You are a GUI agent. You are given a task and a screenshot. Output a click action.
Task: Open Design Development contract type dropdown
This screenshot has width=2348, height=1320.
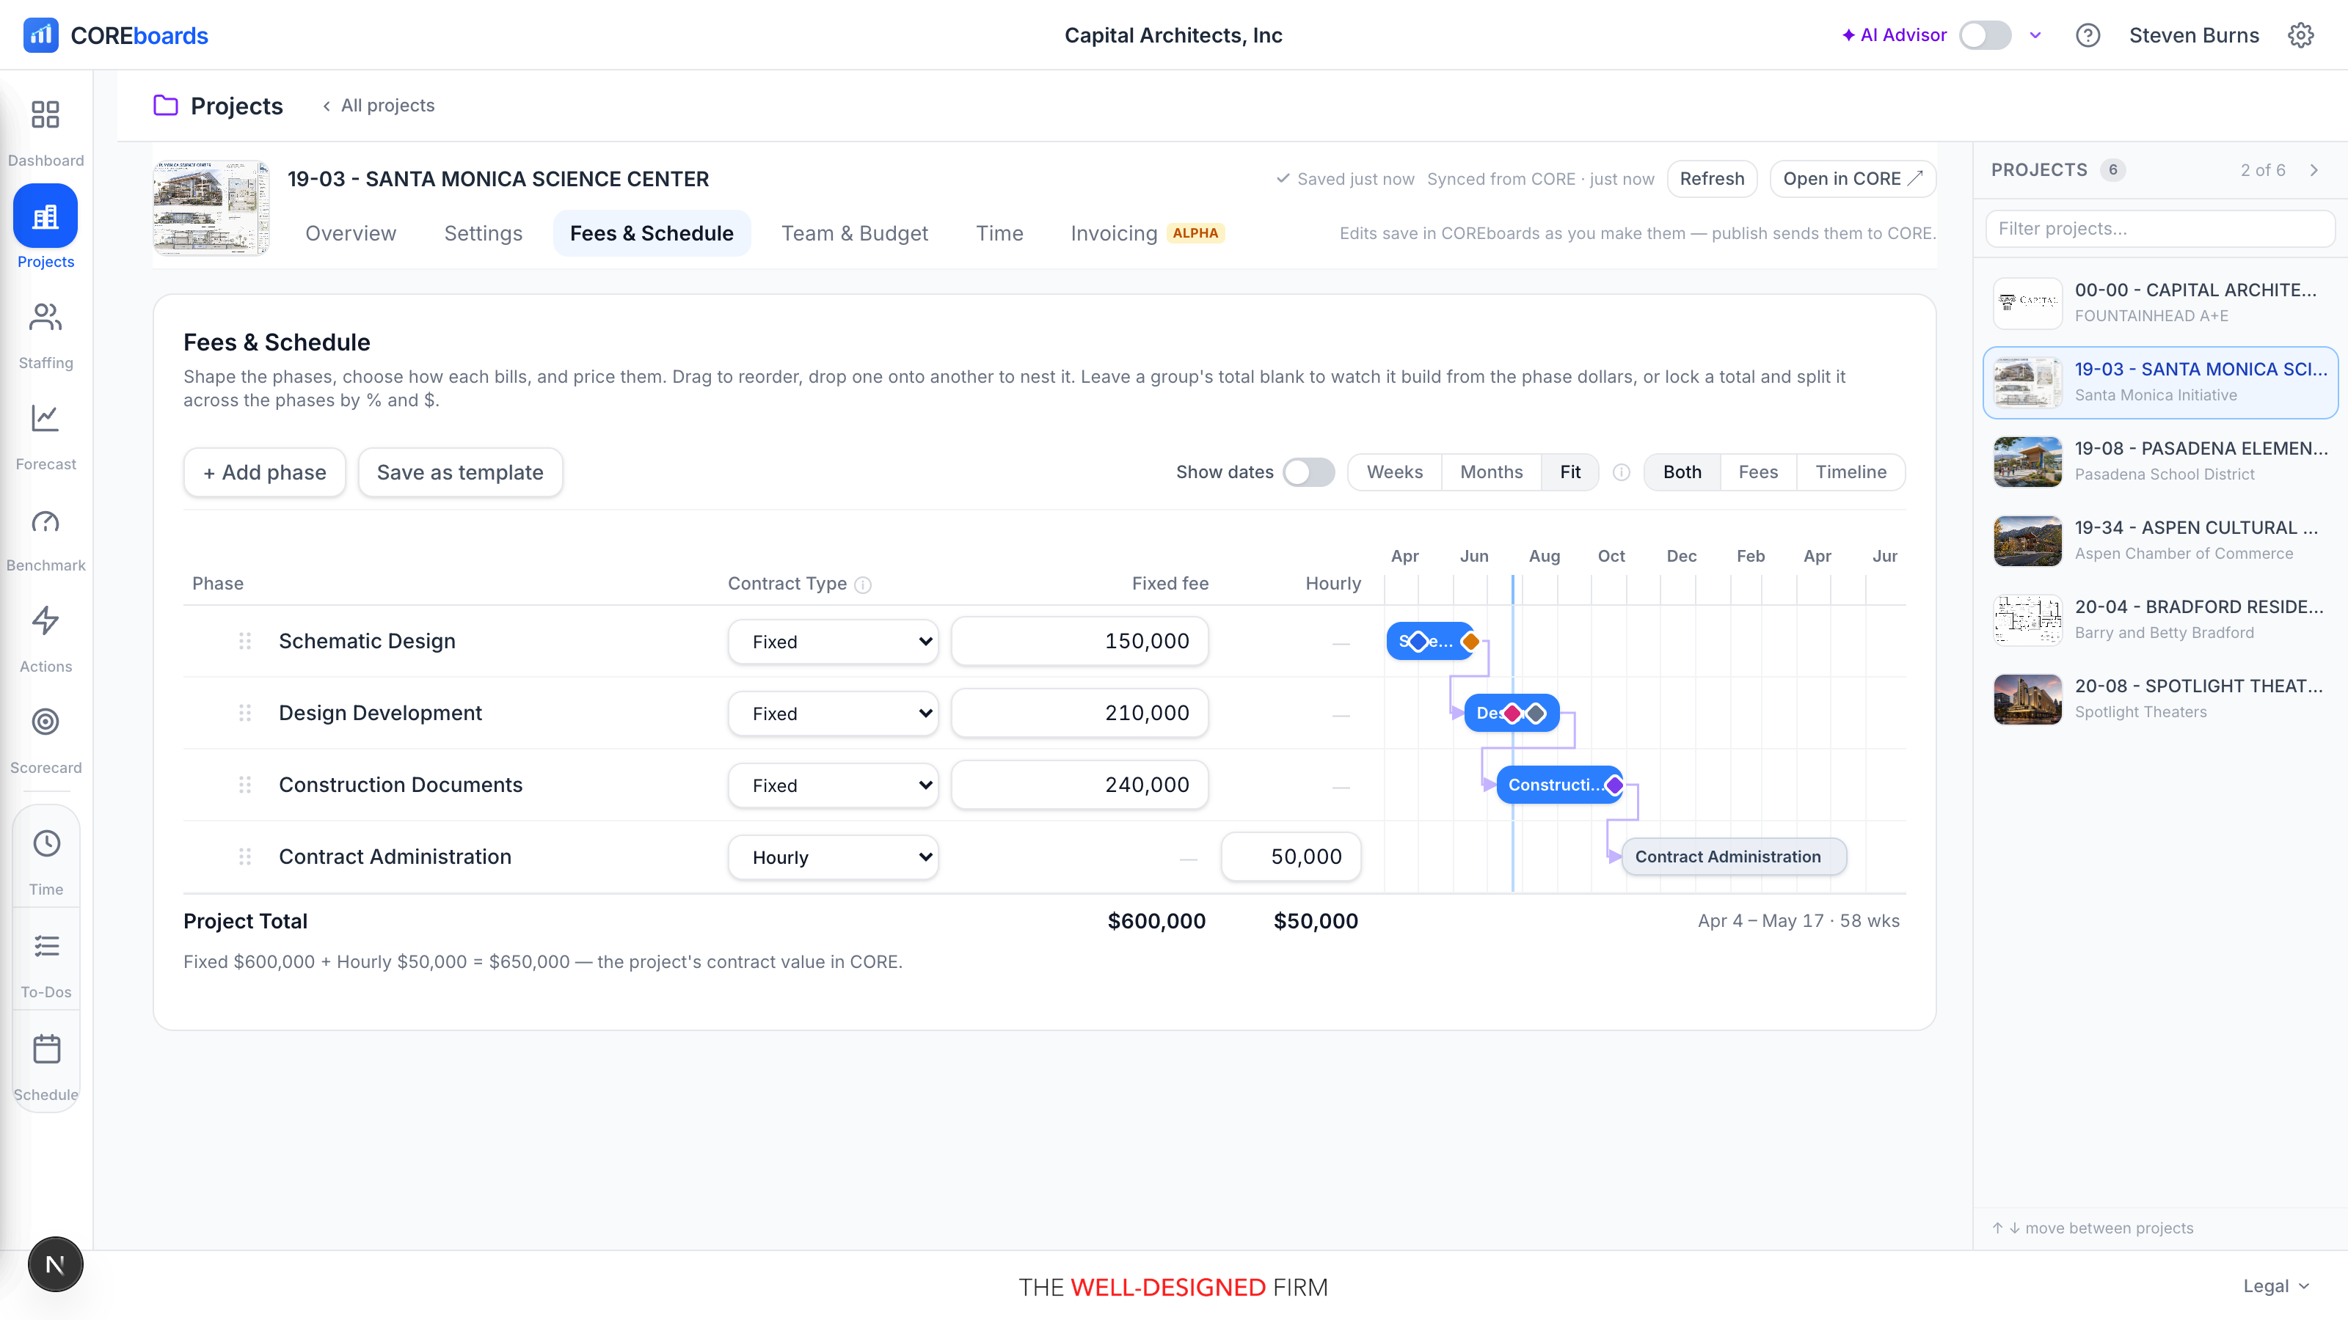[x=833, y=714]
